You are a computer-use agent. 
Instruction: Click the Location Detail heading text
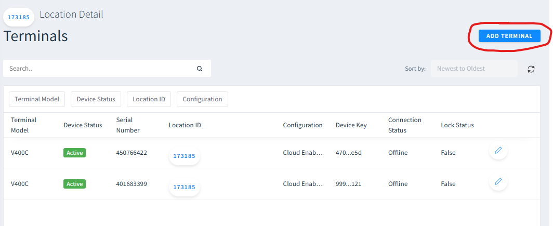pyautogui.click(x=72, y=15)
